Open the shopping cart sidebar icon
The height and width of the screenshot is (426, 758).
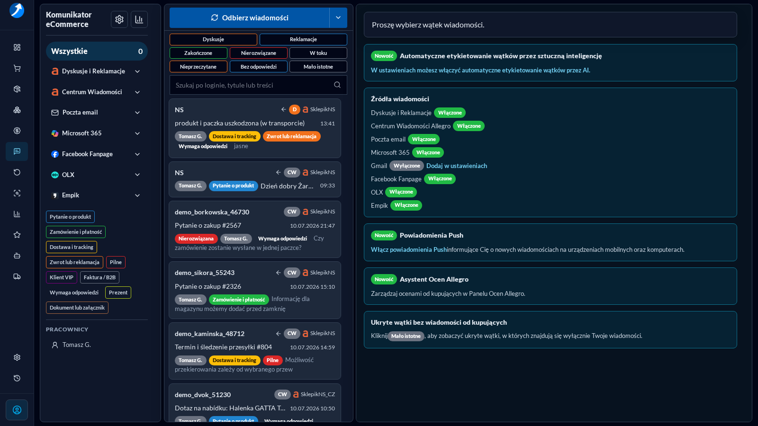17,68
